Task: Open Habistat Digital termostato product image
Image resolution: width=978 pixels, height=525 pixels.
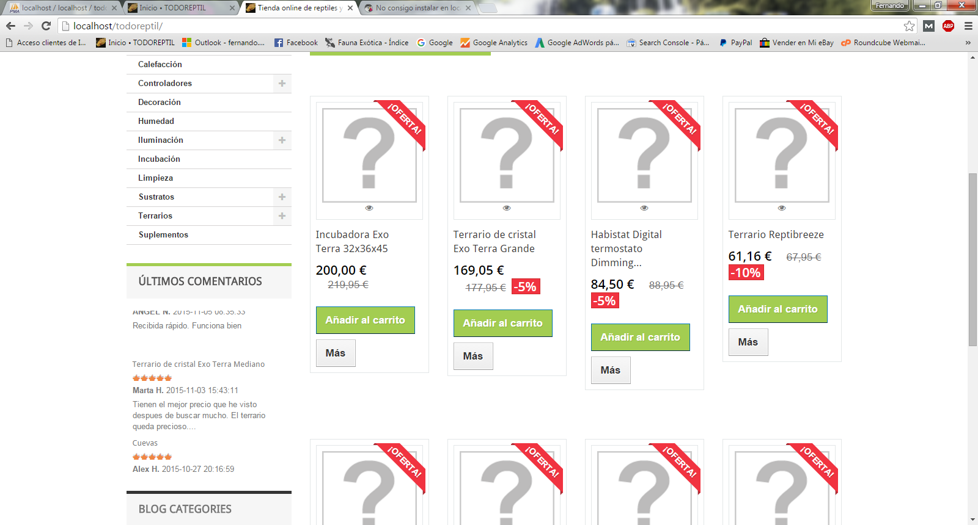Action: (644, 155)
